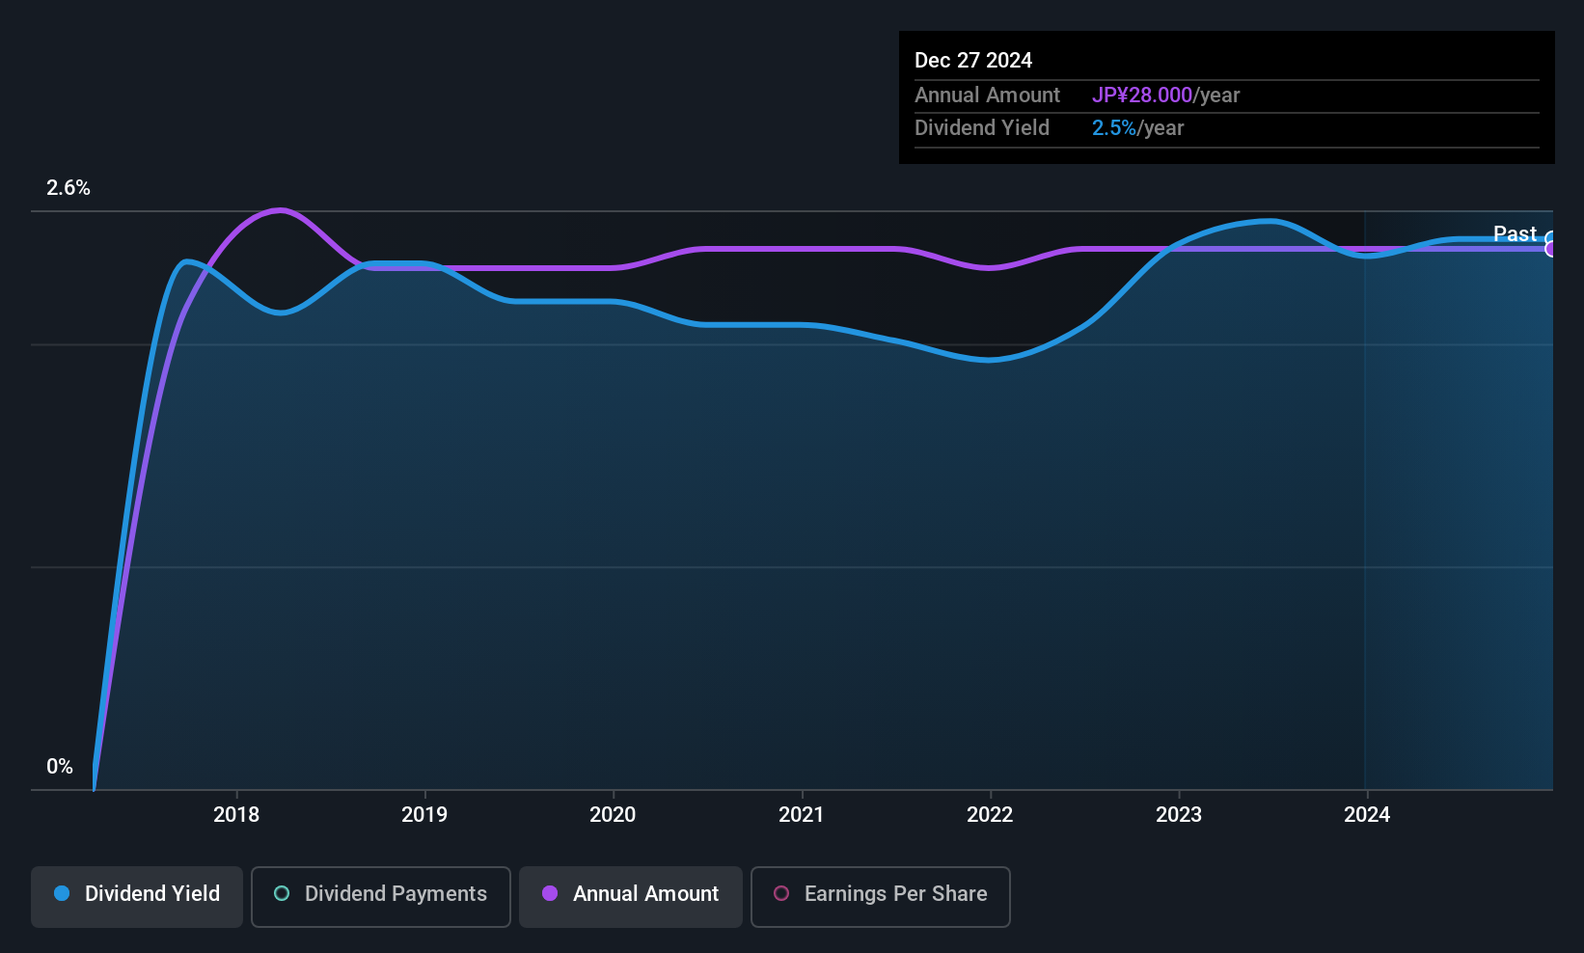Toggle the Earnings Per Share series
The width and height of the screenshot is (1584, 953).
(881, 897)
